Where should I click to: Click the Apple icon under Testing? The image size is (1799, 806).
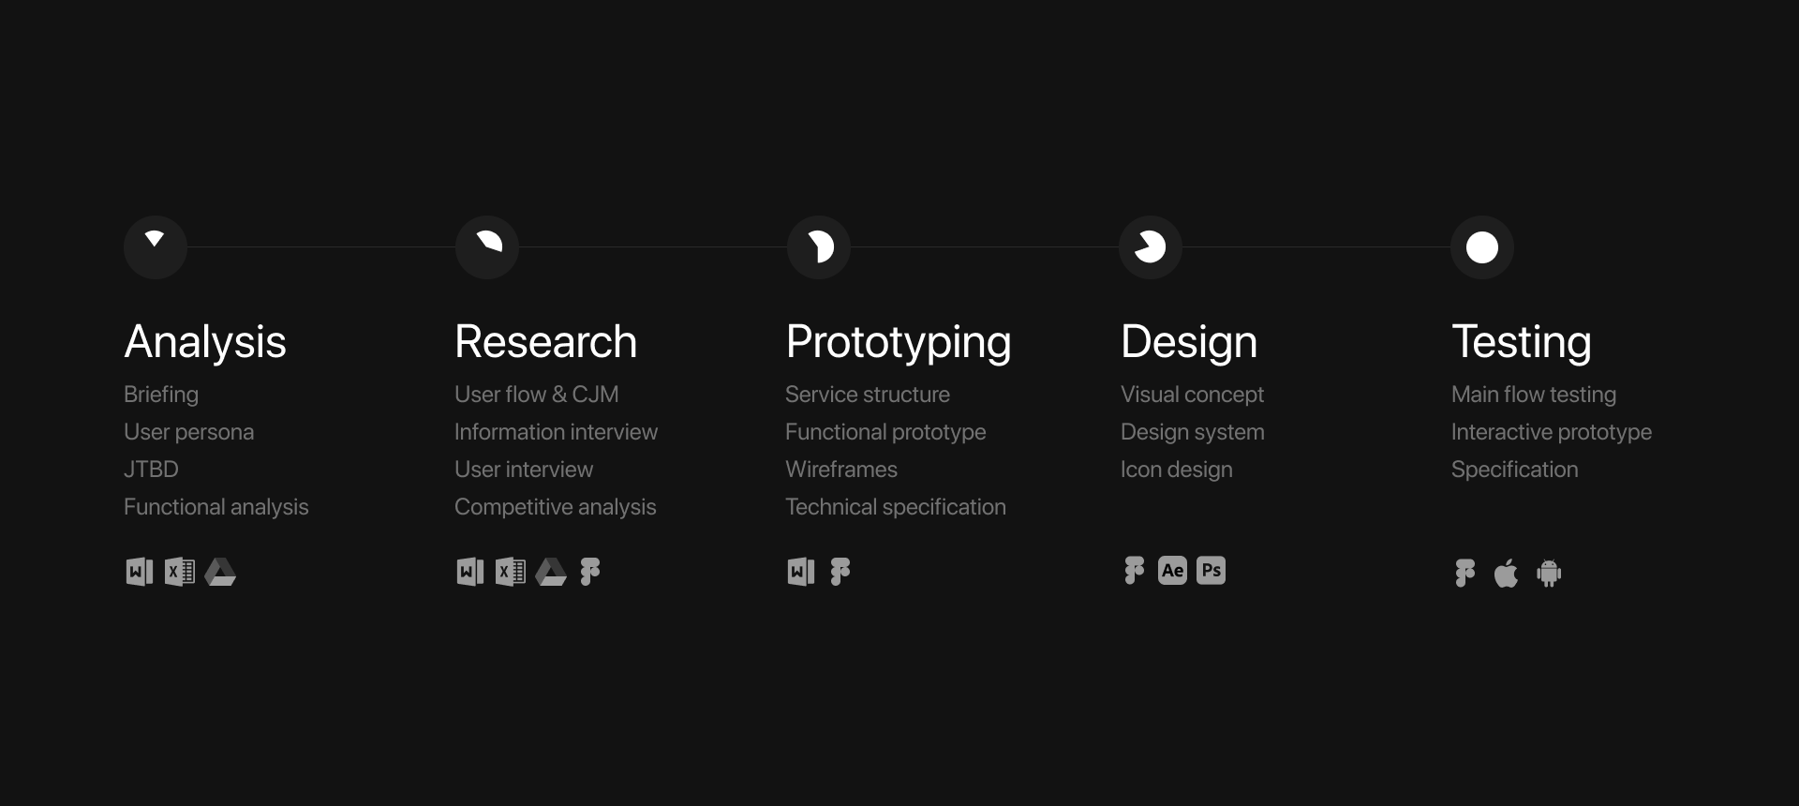point(1506,573)
